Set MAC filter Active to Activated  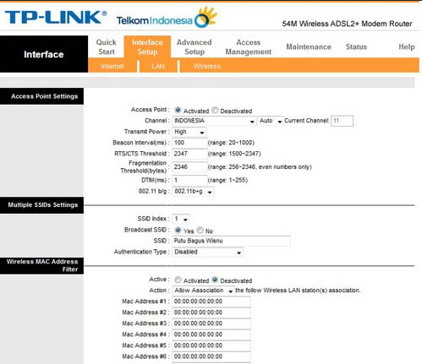pos(178,280)
